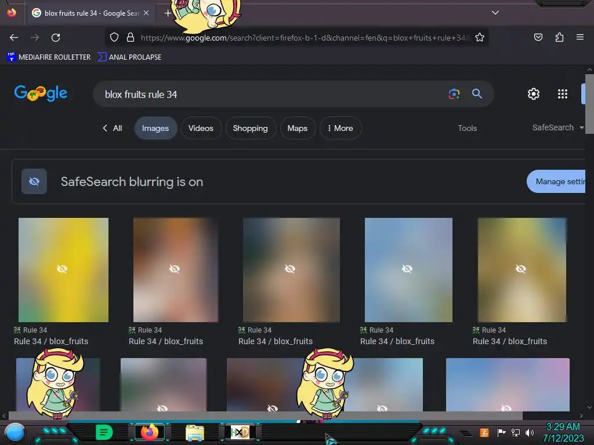Close the blox fruits rule 34 tab
This screenshot has height=445, width=594.
(146, 13)
